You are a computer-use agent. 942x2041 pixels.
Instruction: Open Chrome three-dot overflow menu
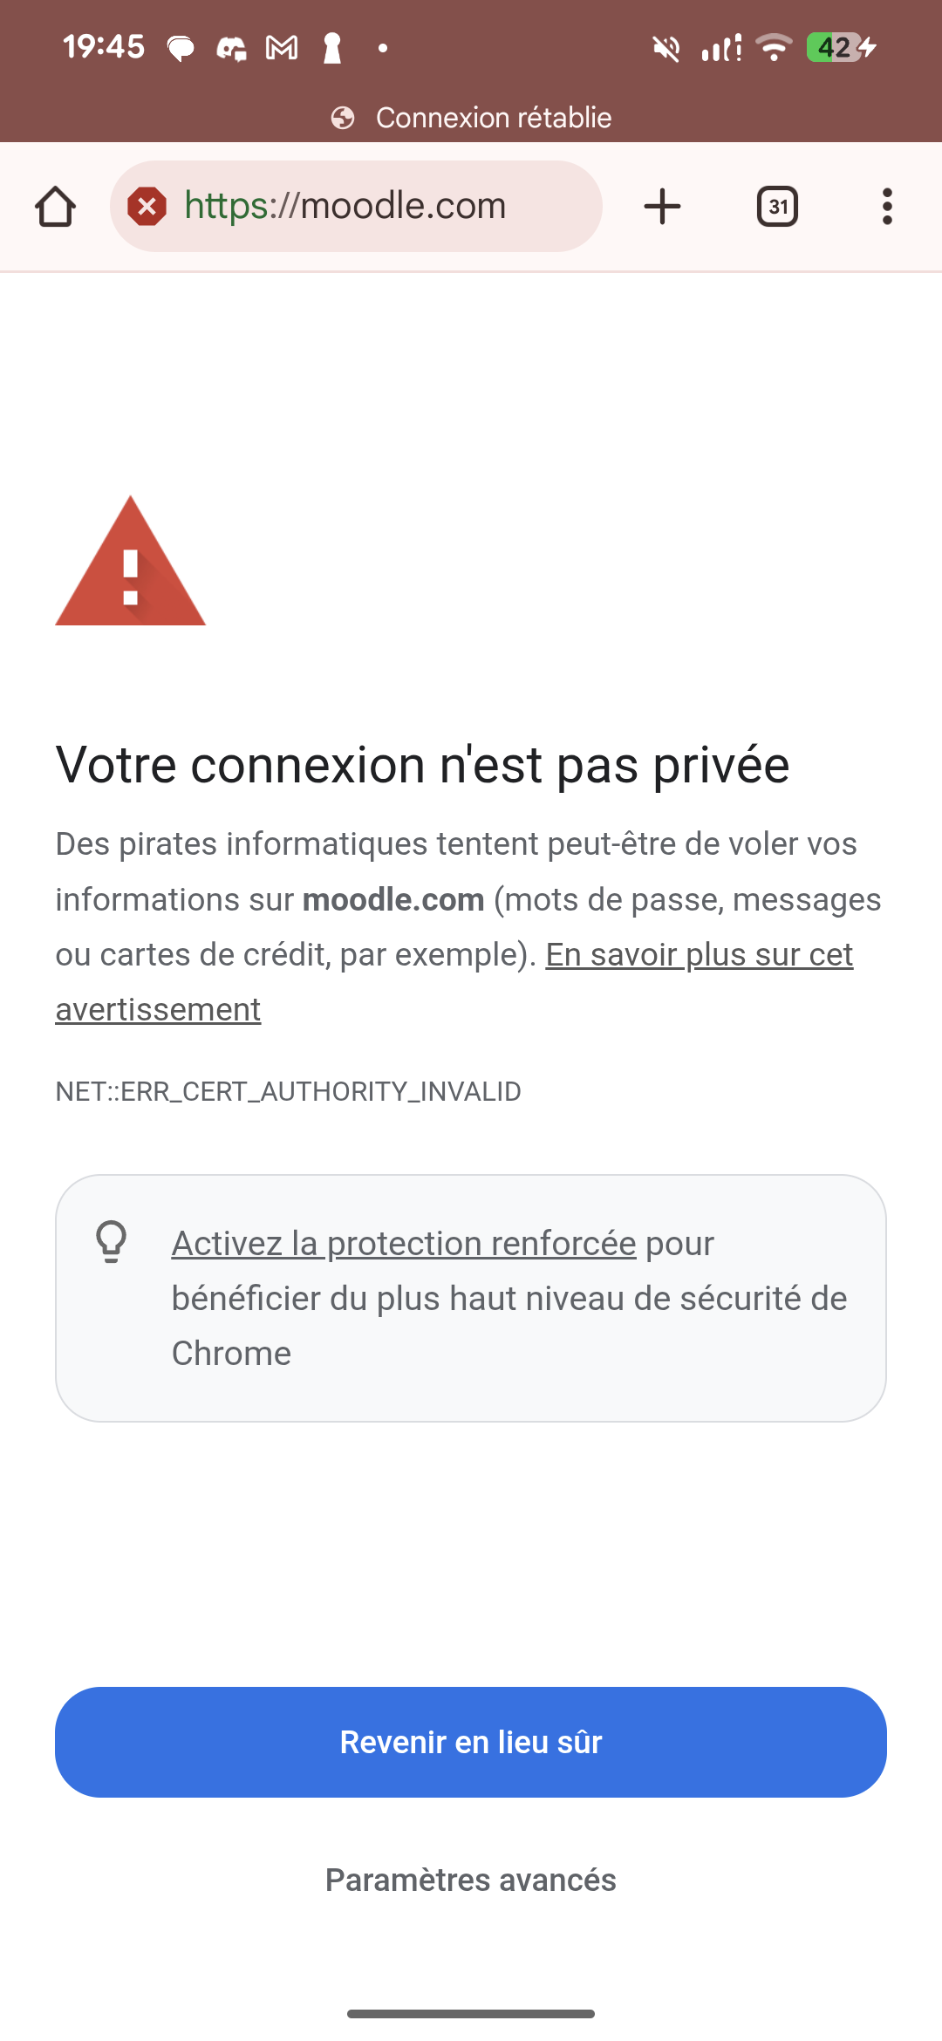click(x=887, y=207)
